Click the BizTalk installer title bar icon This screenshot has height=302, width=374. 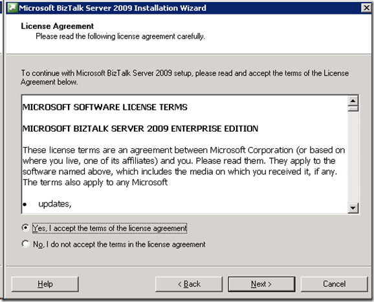pos(12,8)
